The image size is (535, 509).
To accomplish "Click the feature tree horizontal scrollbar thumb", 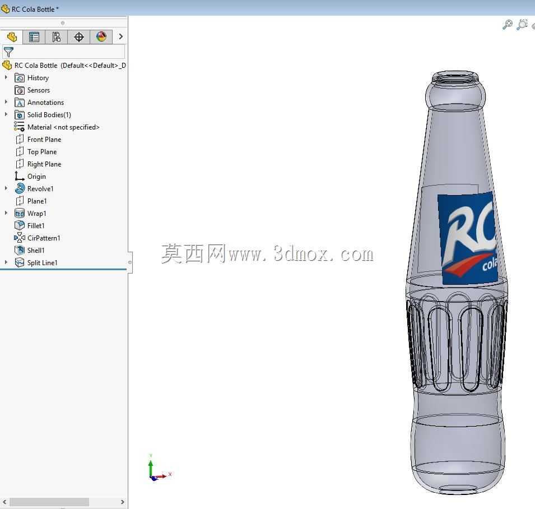I will [x=49, y=502].
